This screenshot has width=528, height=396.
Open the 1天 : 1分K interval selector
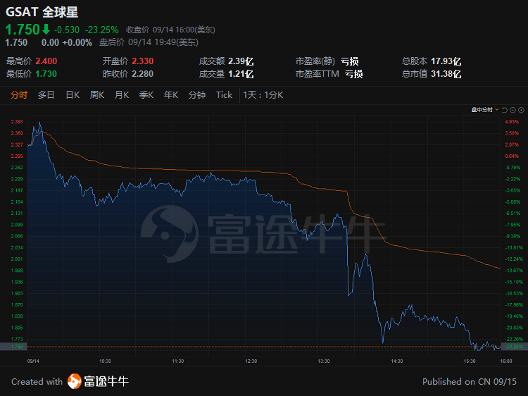point(263,95)
